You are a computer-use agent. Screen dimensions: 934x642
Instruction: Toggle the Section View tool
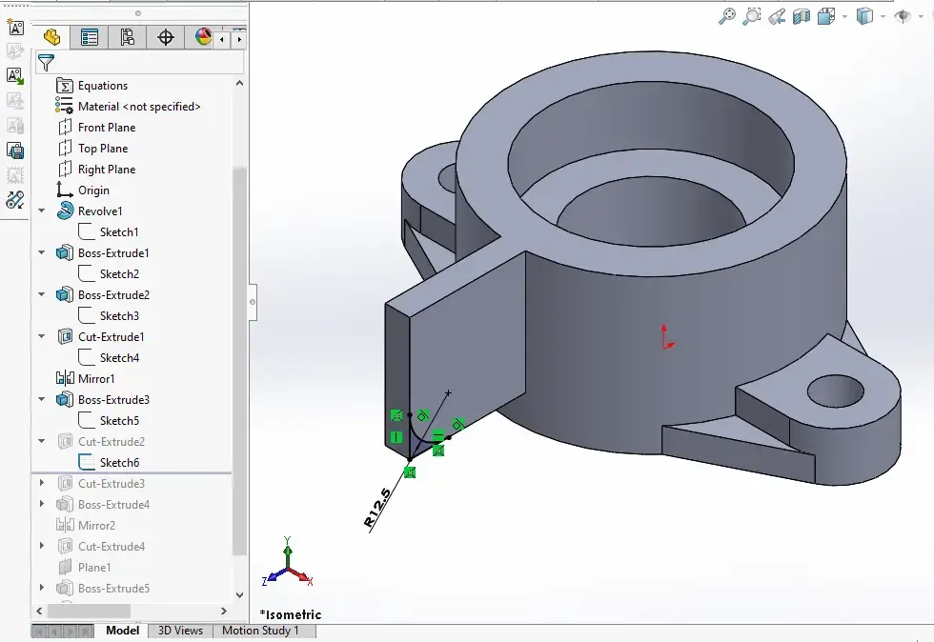point(802,16)
